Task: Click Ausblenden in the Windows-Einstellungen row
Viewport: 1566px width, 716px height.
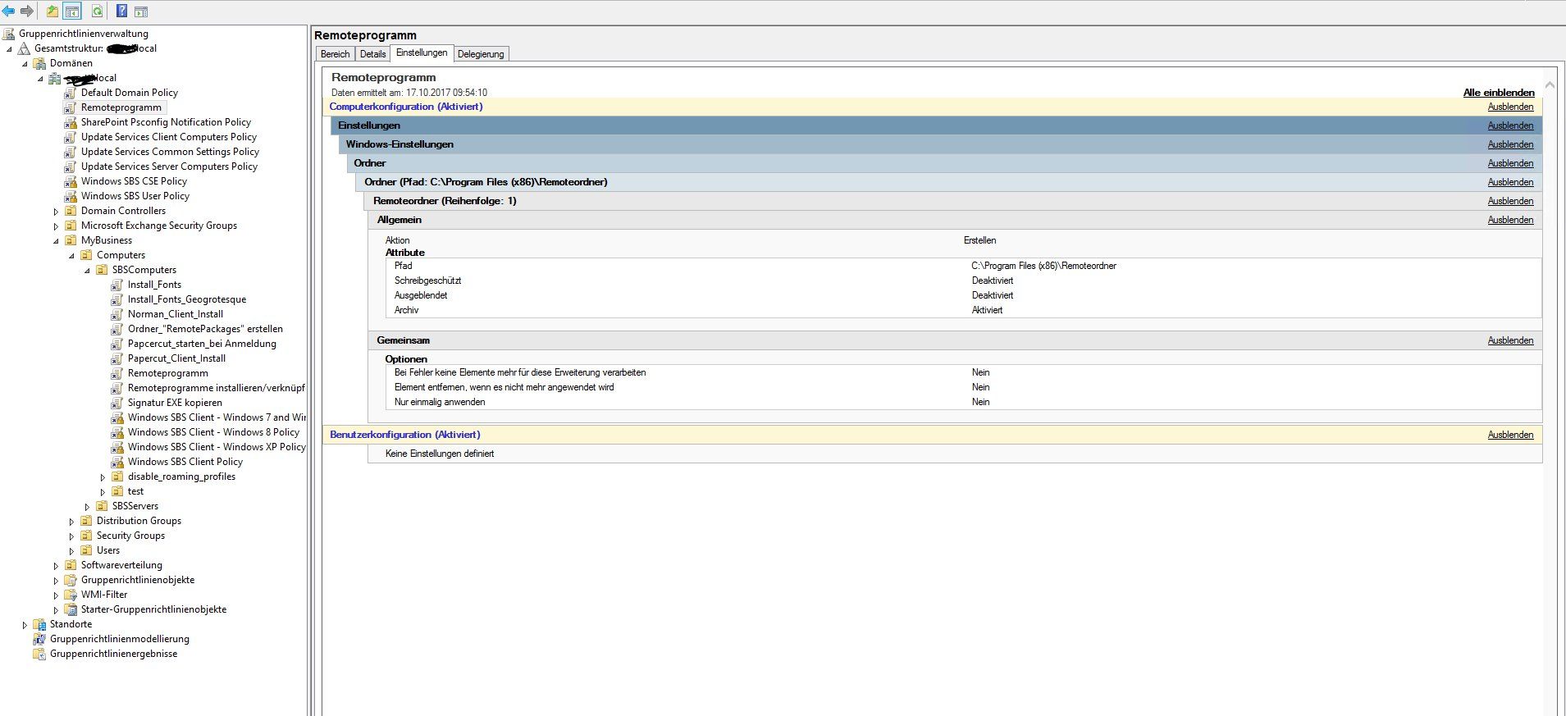Action: 1510,144
